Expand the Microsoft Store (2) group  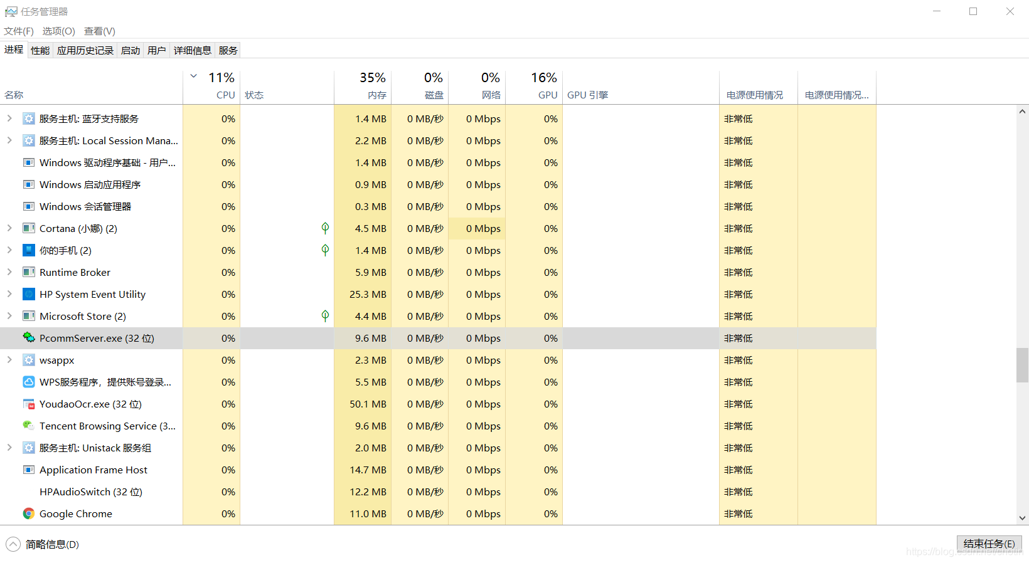click(9, 315)
